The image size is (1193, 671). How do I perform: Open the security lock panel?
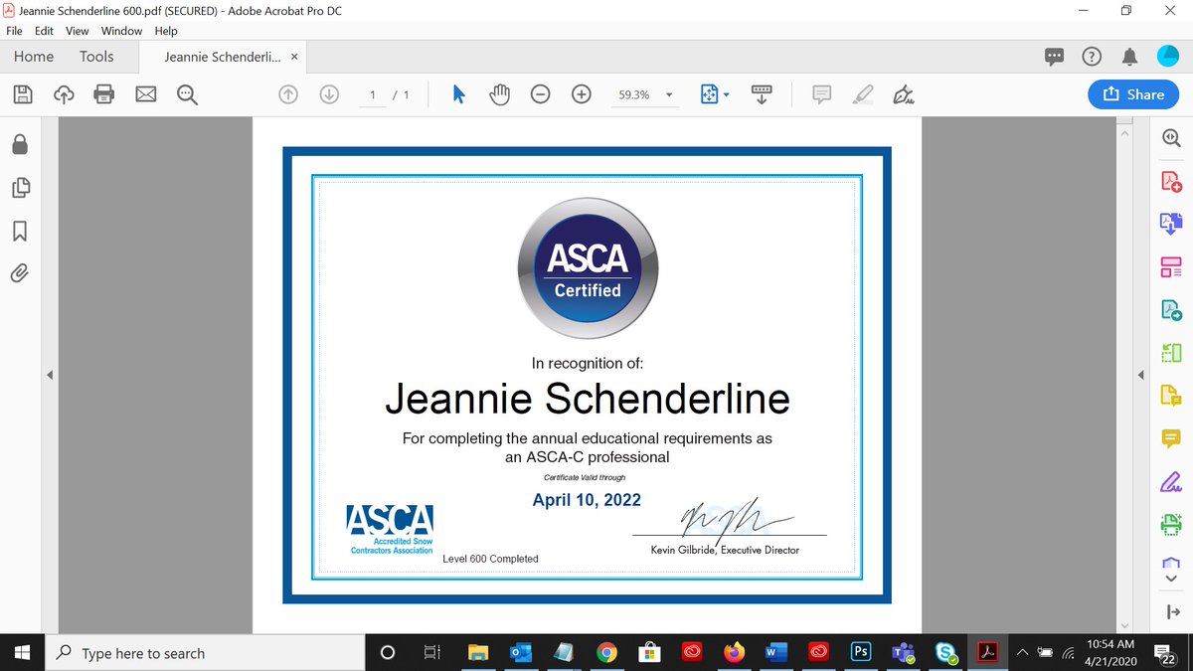19,145
